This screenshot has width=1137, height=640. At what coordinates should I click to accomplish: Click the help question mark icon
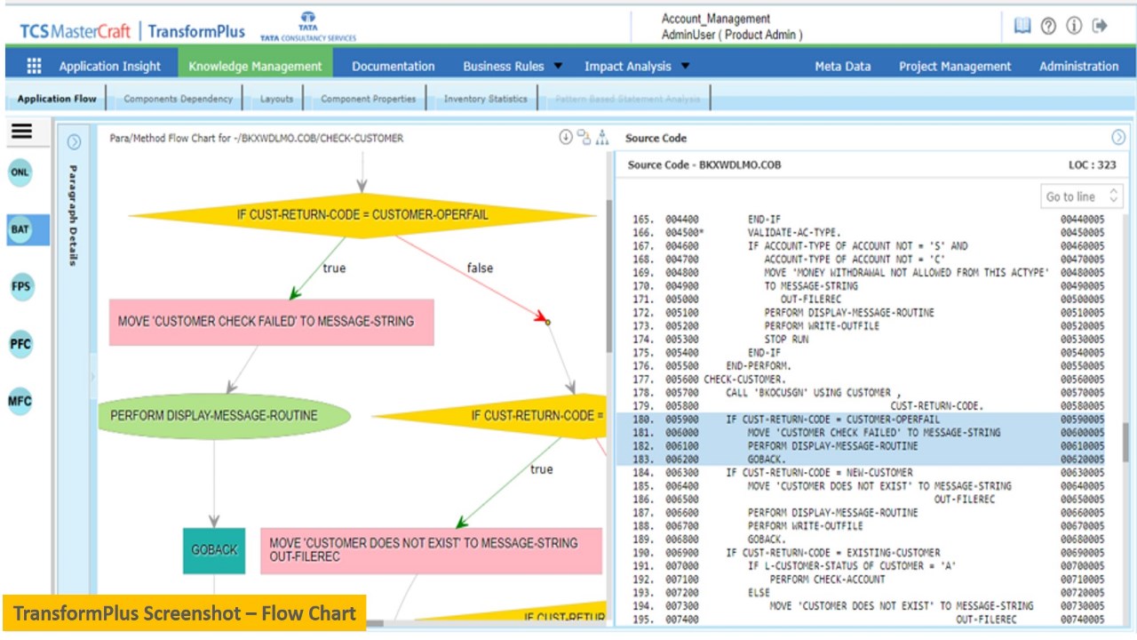click(1048, 26)
